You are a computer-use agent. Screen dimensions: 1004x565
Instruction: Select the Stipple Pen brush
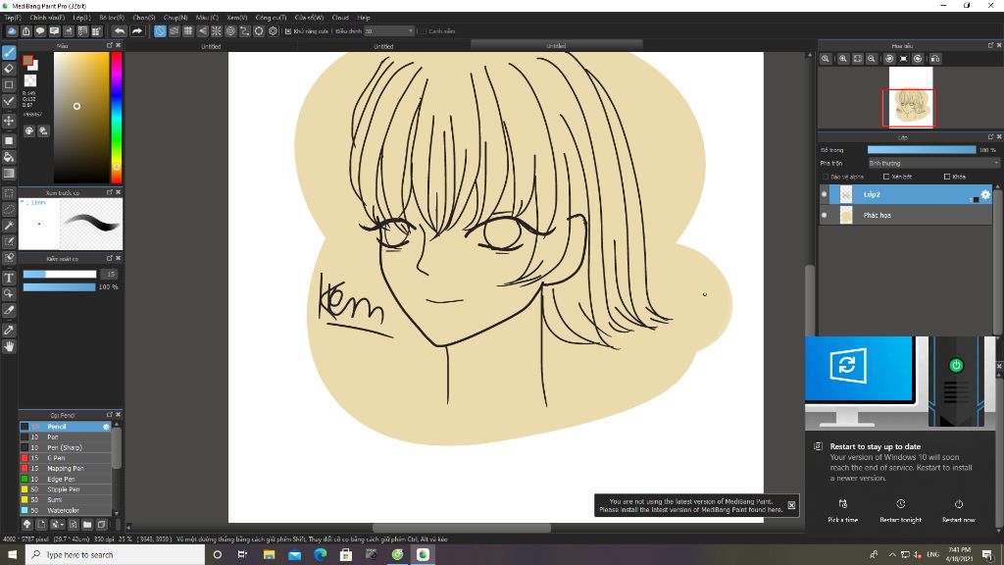(66, 489)
